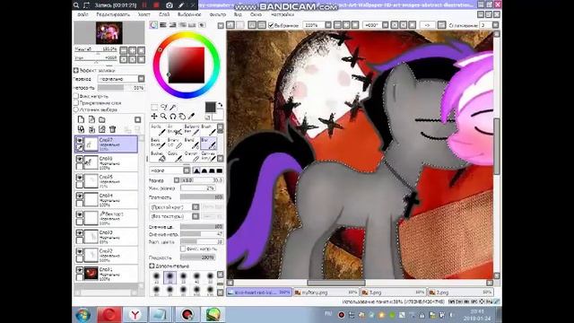This screenshot has width=574, height=323.
Task: Hide the Слой7 layer eye
Action: tap(80, 140)
